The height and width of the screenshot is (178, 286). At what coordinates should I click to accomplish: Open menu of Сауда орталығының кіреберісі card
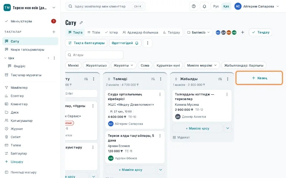tap(160, 94)
